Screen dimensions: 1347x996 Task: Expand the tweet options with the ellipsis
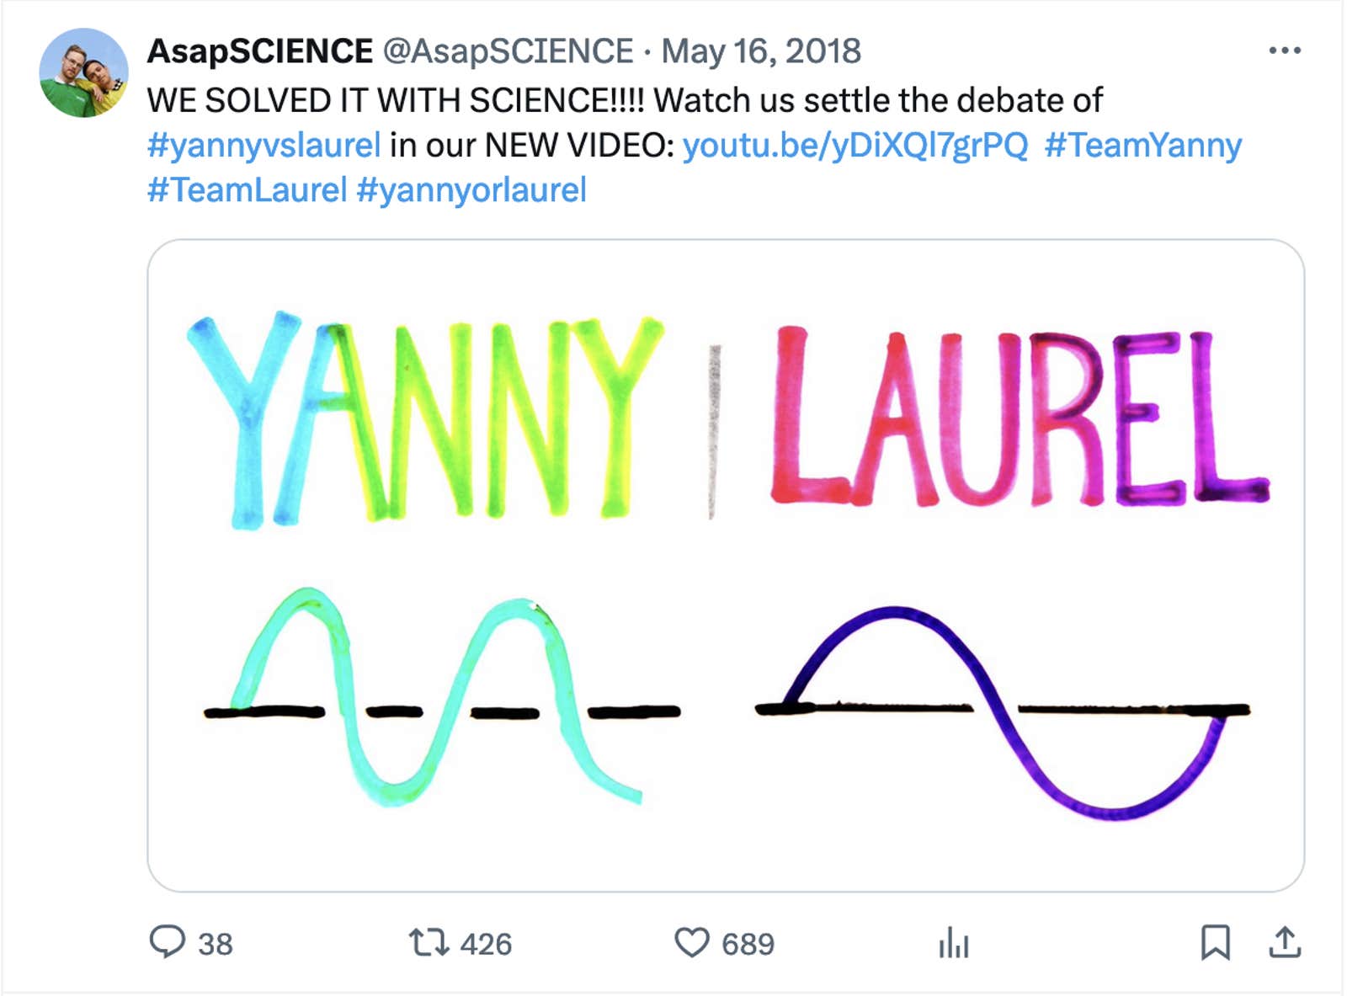1283,51
